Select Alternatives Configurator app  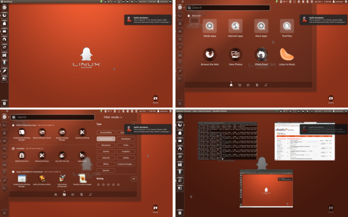tap(62, 178)
